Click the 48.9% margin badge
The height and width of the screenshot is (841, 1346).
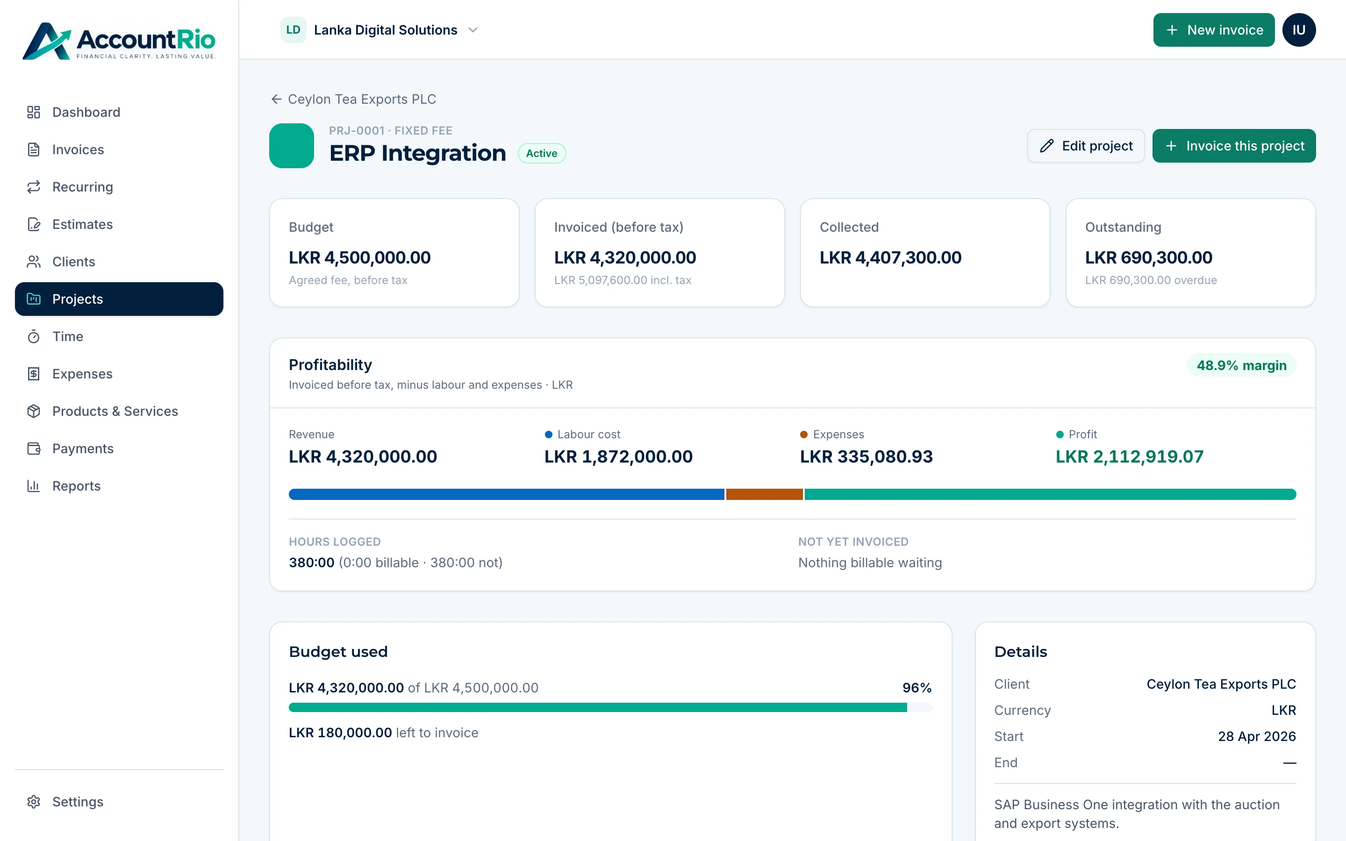pos(1241,365)
